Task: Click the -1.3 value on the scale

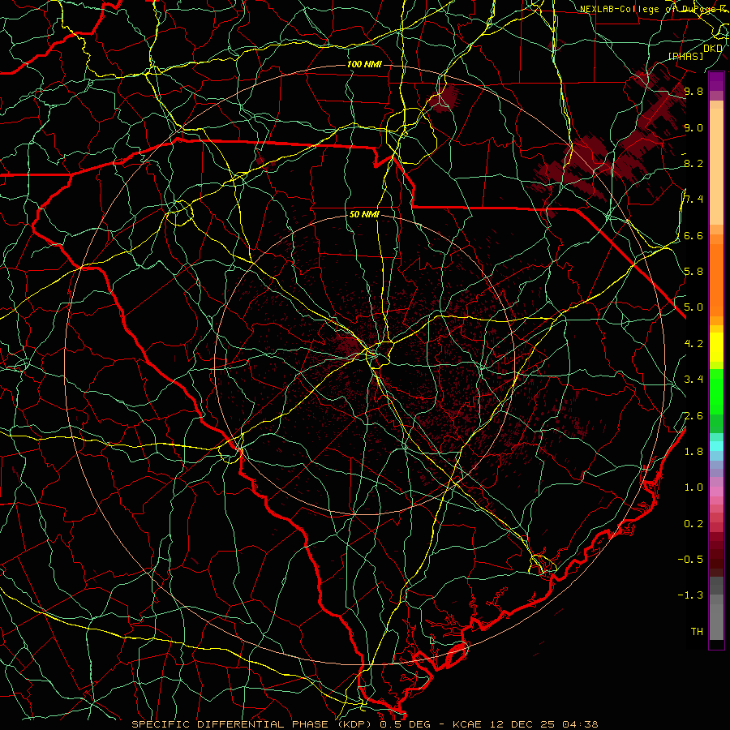Action: click(691, 595)
